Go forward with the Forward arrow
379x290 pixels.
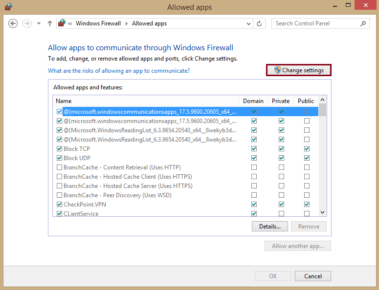pyautogui.click(x=27, y=23)
